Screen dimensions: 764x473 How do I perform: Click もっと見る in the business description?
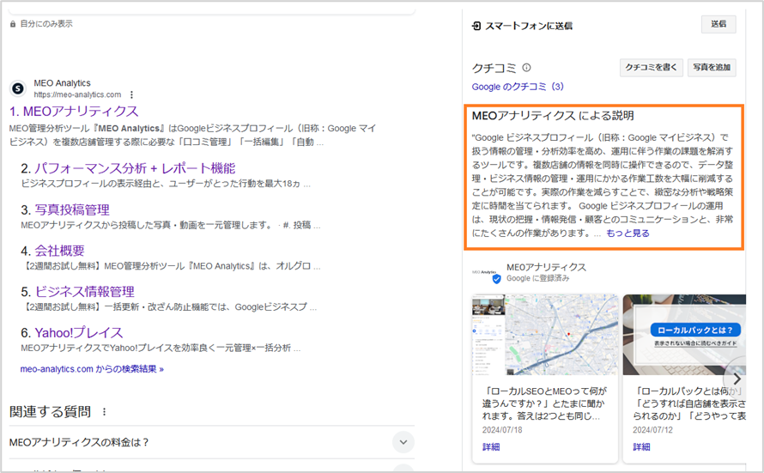pos(628,233)
